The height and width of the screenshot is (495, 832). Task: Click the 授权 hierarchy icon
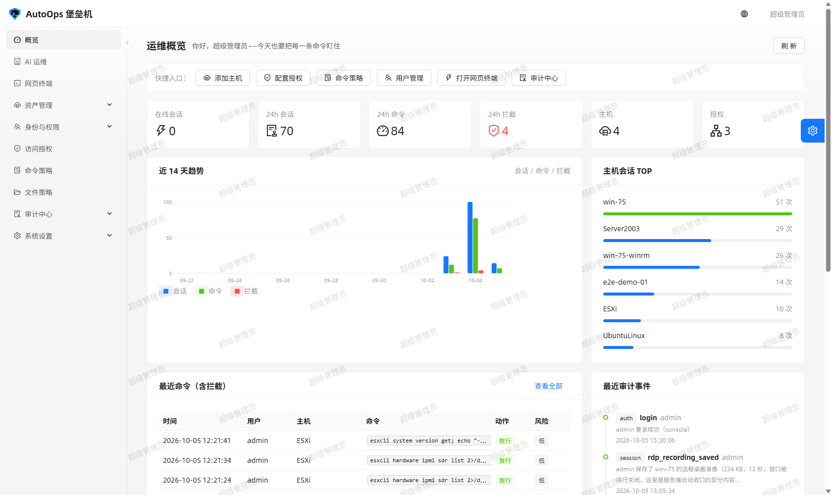[x=716, y=131]
